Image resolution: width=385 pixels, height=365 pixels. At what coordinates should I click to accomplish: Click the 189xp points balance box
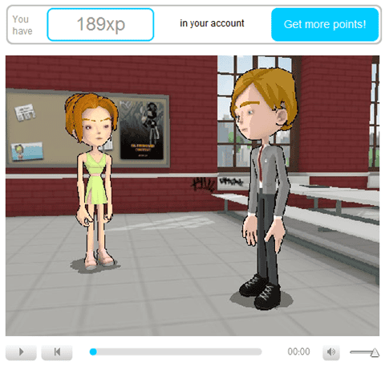[x=100, y=24]
